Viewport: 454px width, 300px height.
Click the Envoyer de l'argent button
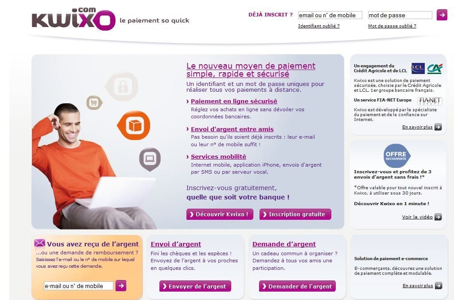[x=195, y=286]
